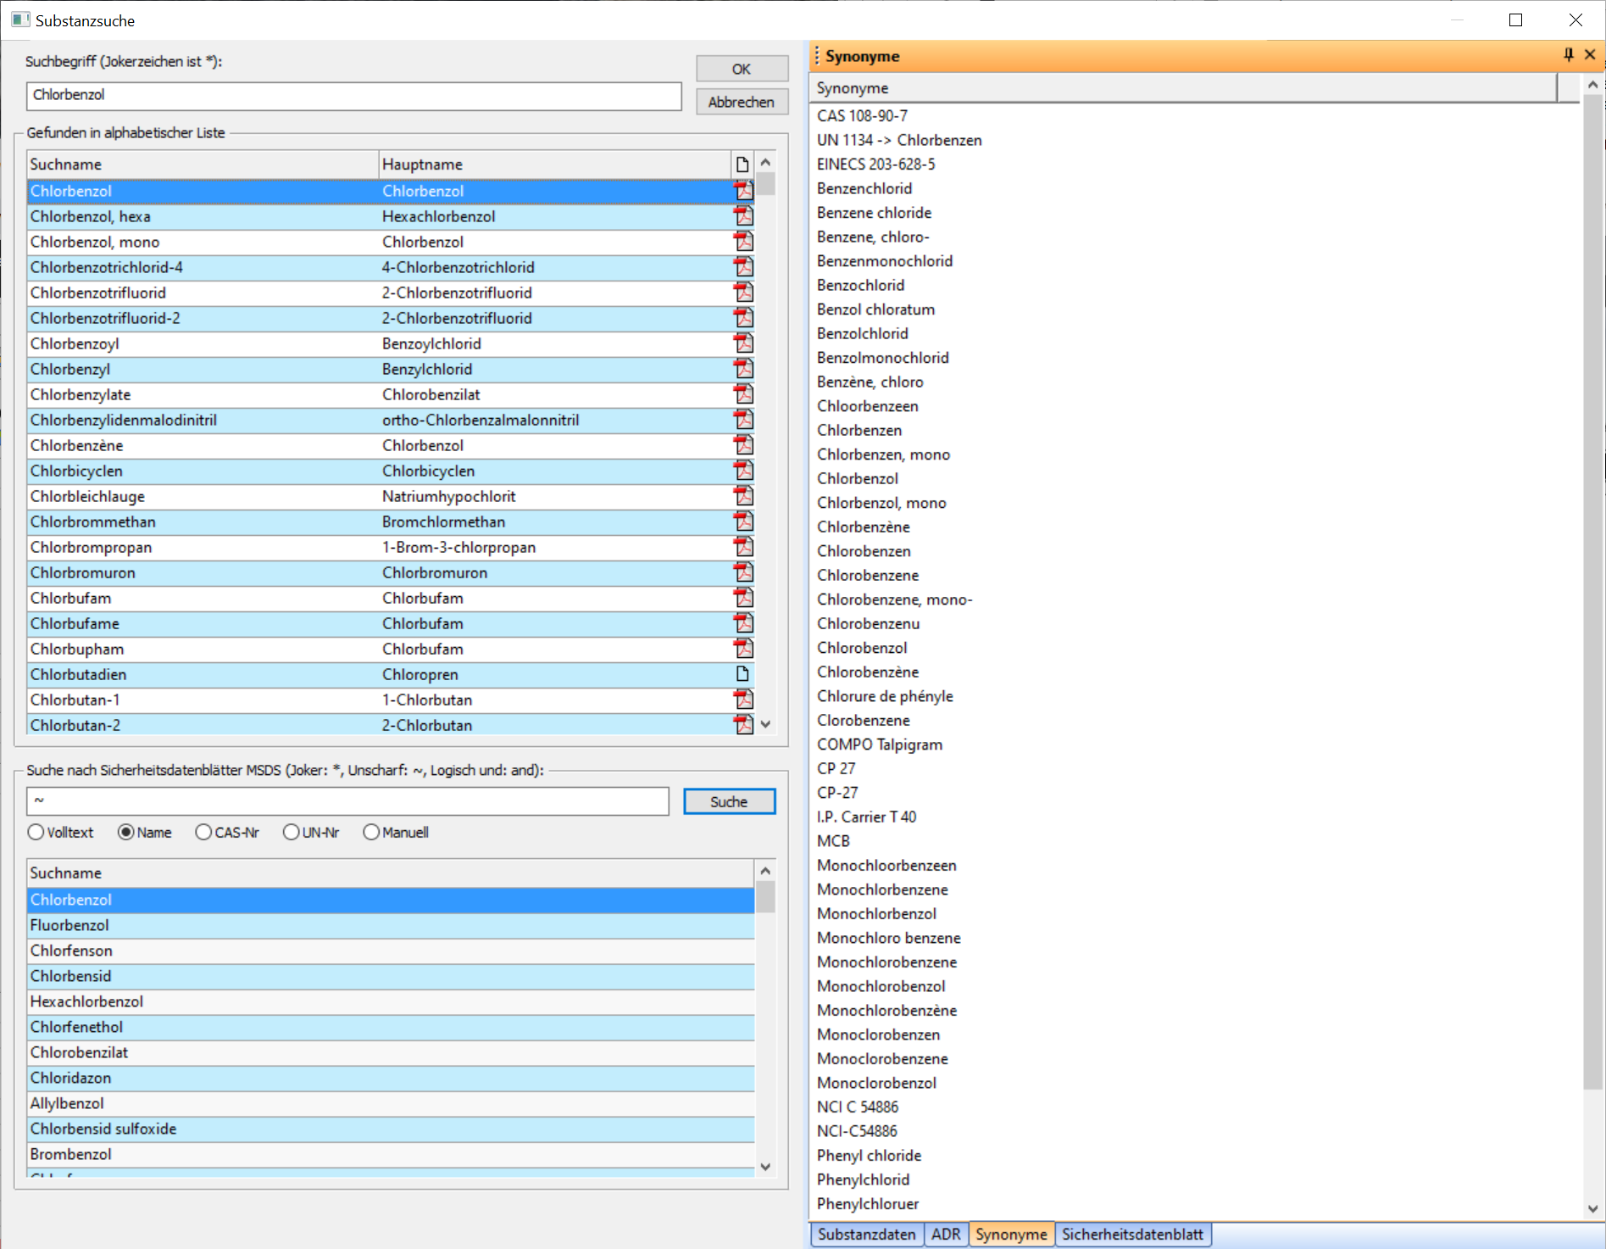The width and height of the screenshot is (1606, 1249).
Task: Pin the Synonyme panel
Action: click(x=1569, y=55)
